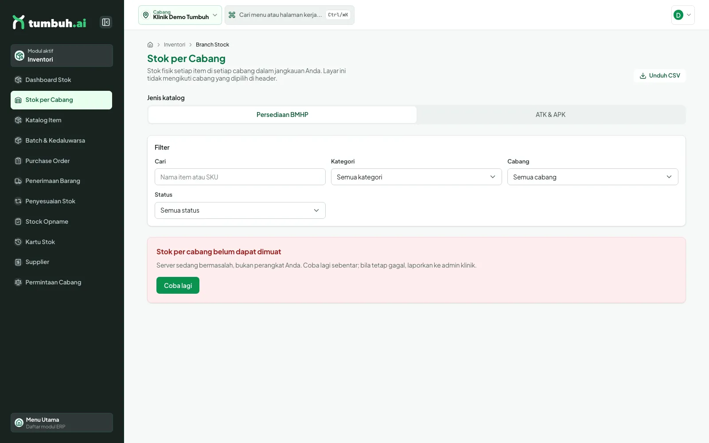Image resolution: width=709 pixels, height=443 pixels.
Task: Expand the Semua kategori dropdown
Action: click(x=416, y=177)
